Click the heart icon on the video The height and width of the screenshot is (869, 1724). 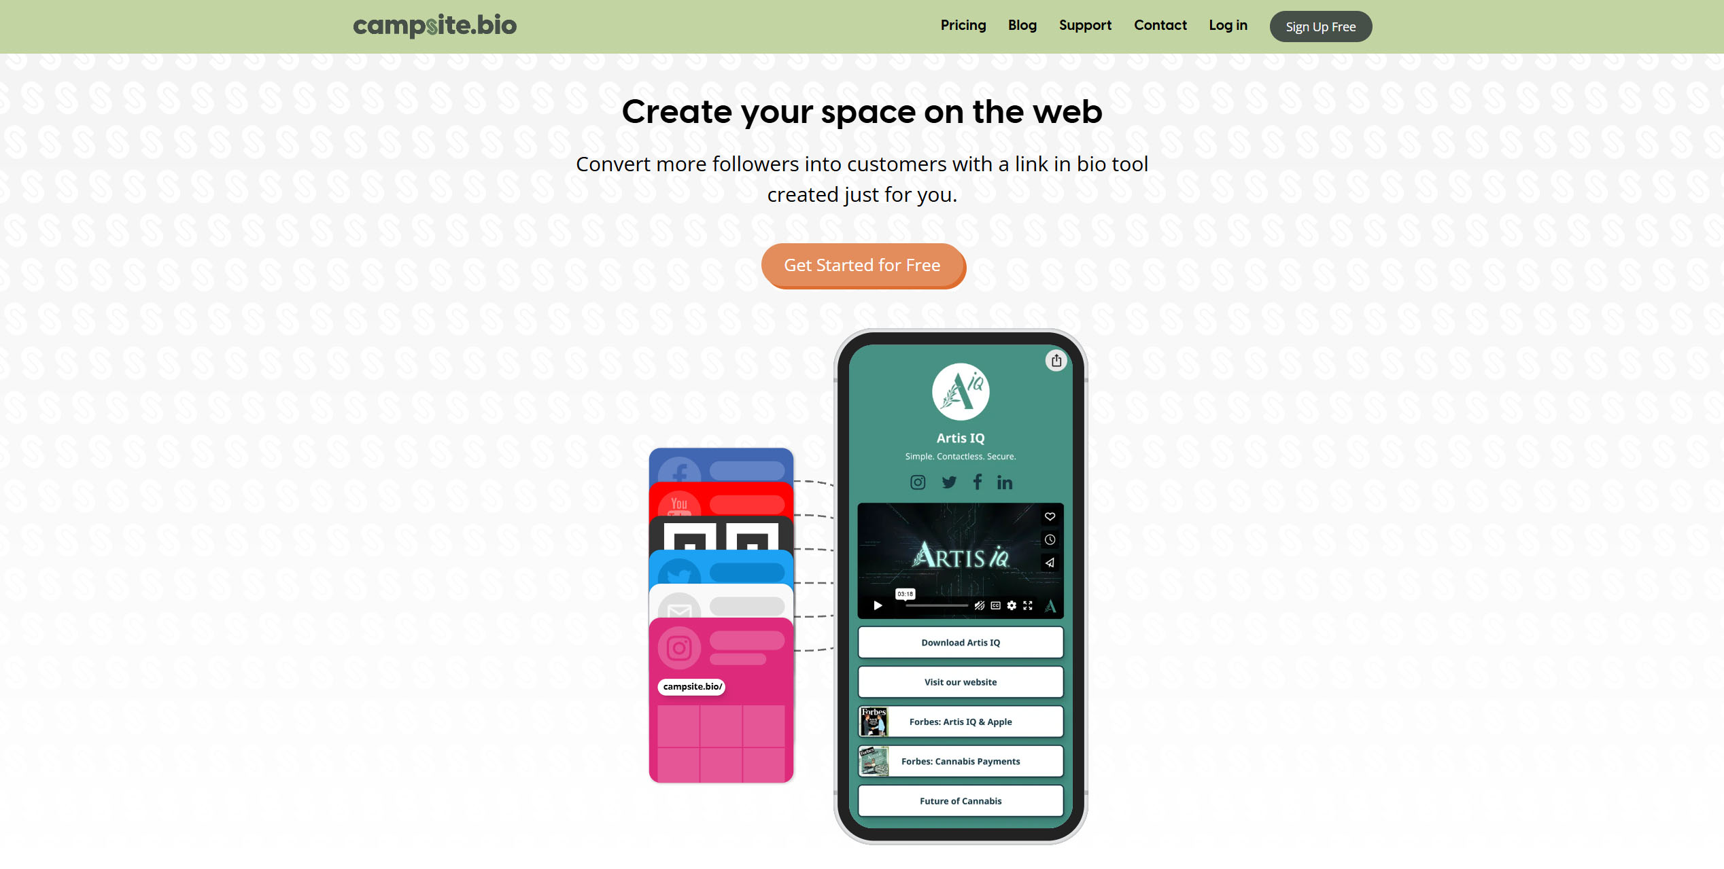[x=1050, y=517]
